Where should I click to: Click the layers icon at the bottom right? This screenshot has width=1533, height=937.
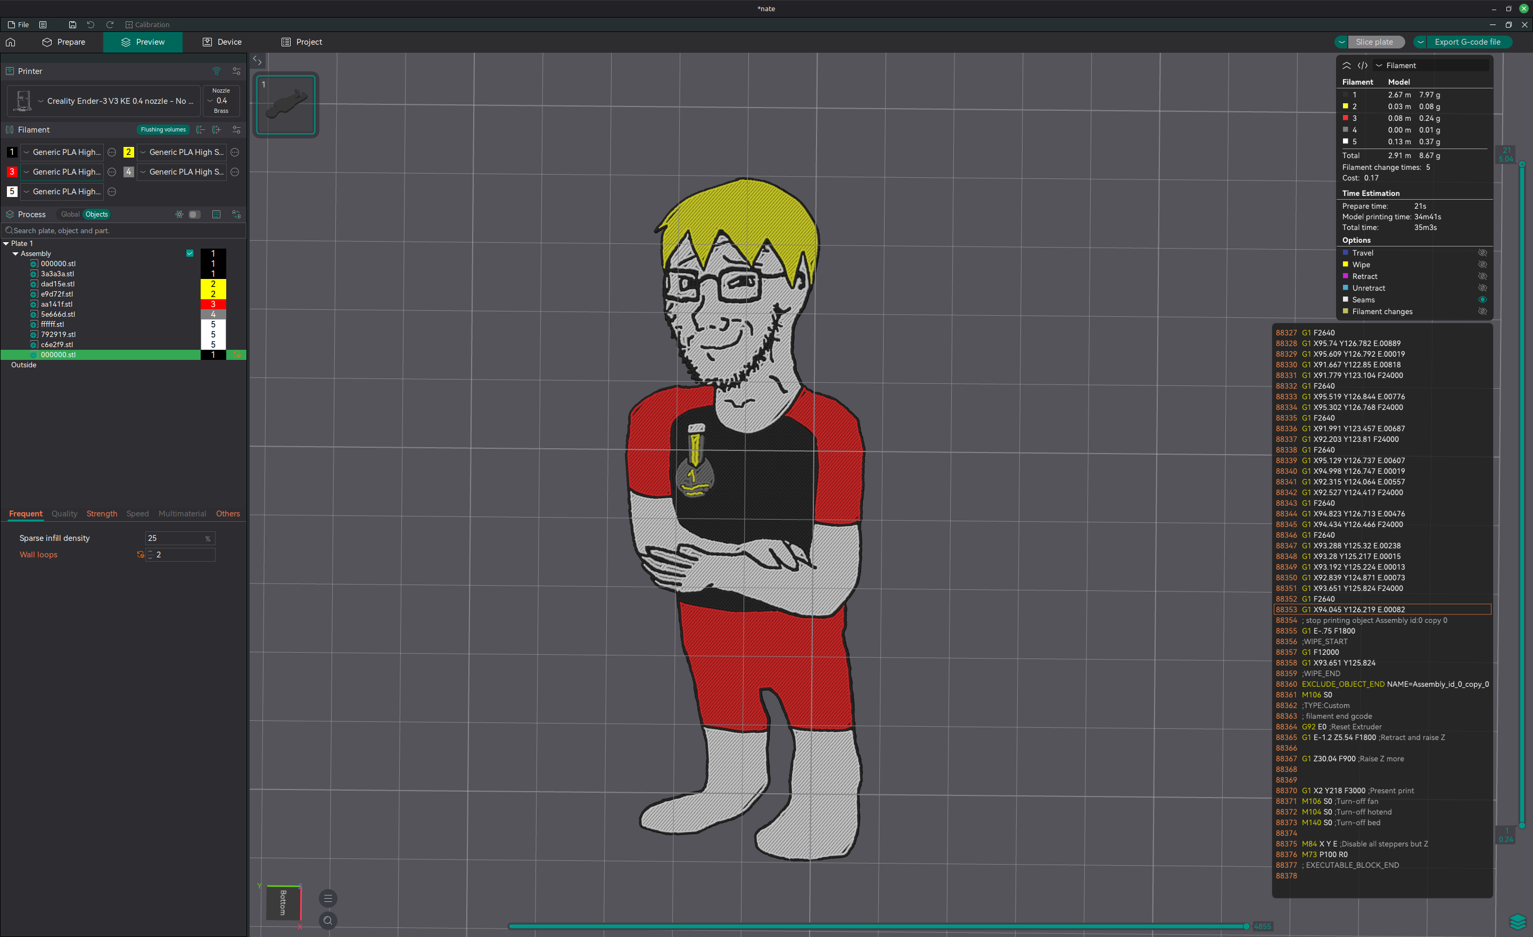(x=1518, y=922)
